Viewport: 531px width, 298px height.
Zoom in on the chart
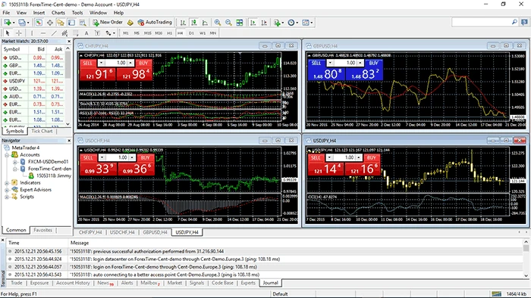coord(218,22)
